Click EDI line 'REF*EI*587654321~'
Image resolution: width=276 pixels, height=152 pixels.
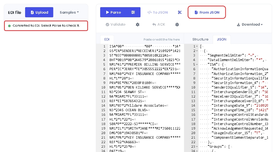coord(128,101)
